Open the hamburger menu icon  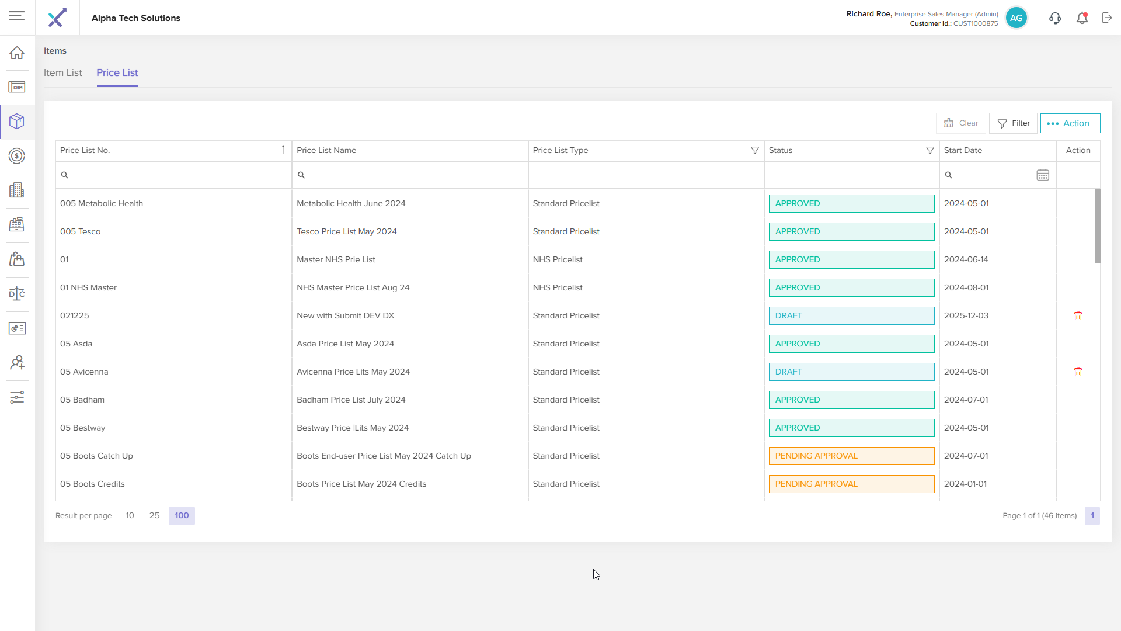pos(16,16)
